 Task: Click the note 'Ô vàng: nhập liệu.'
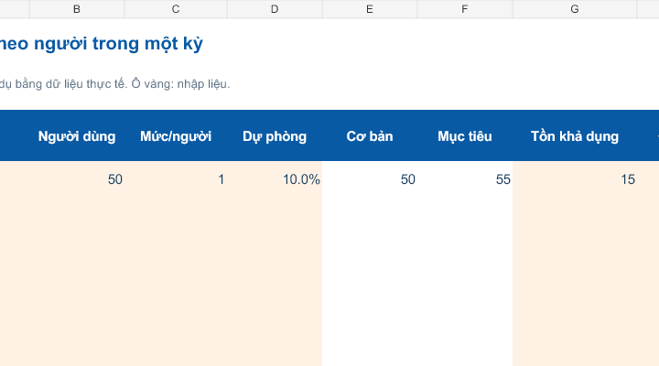pyautogui.click(x=180, y=84)
